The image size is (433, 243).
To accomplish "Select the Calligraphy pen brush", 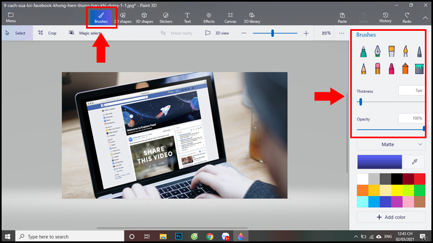I will tap(377, 51).
